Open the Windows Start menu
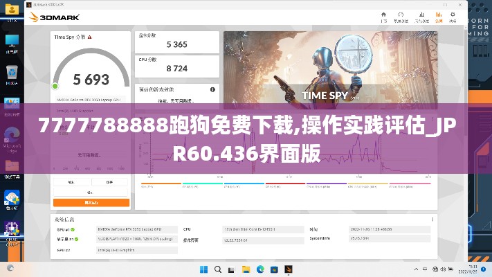The image size is (492, 277). click(205, 269)
